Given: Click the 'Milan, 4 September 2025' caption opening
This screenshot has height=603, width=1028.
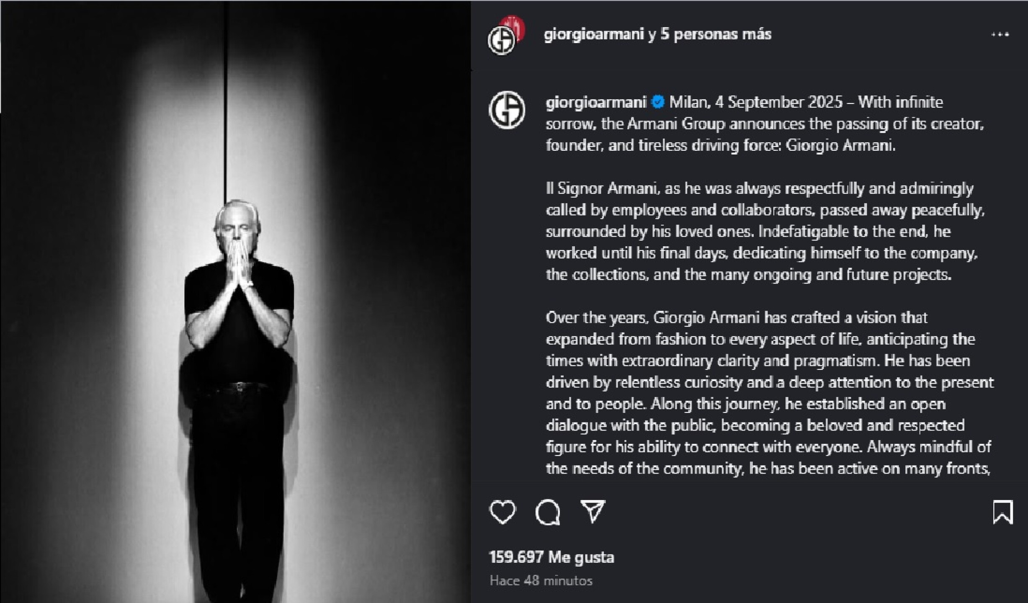Looking at the screenshot, I should (756, 102).
